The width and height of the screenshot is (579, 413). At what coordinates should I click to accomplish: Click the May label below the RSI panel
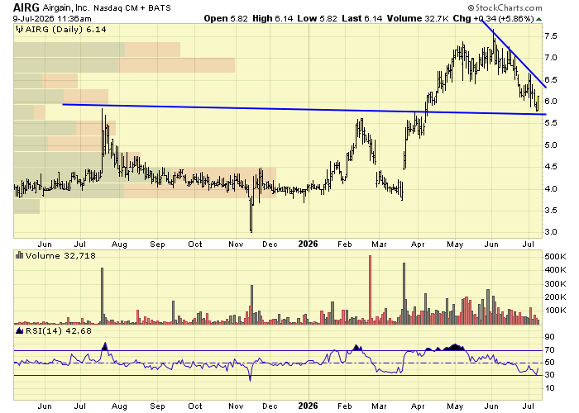[455, 406]
